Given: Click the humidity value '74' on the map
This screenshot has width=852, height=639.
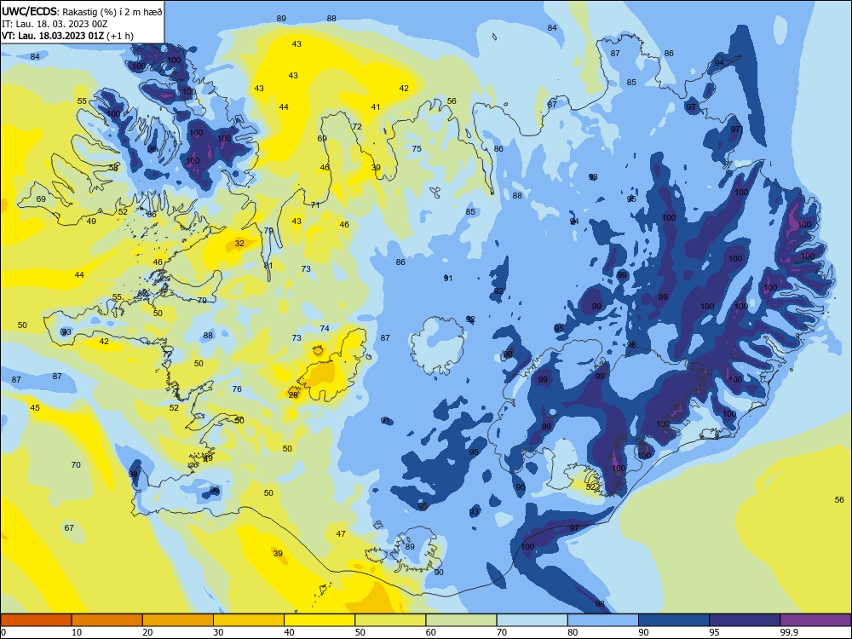Looking at the screenshot, I should tap(325, 328).
